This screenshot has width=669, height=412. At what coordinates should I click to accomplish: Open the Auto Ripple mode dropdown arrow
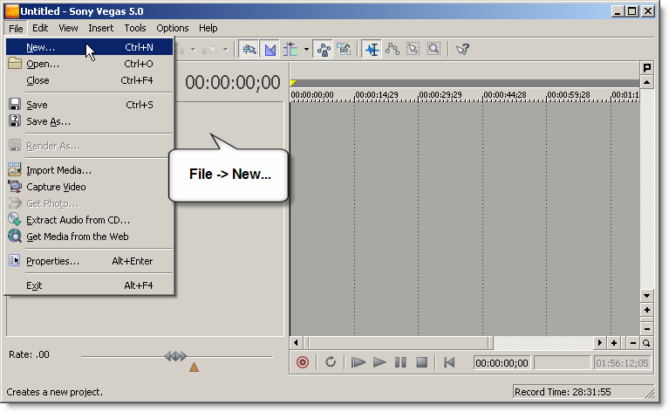306,50
